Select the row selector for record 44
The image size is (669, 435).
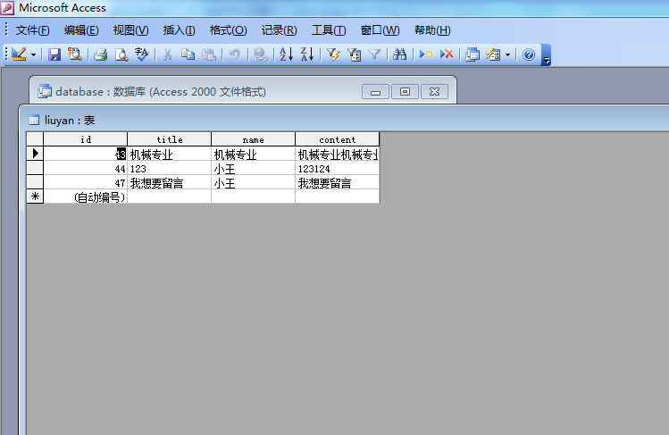pyautogui.click(x=35, y=168)
